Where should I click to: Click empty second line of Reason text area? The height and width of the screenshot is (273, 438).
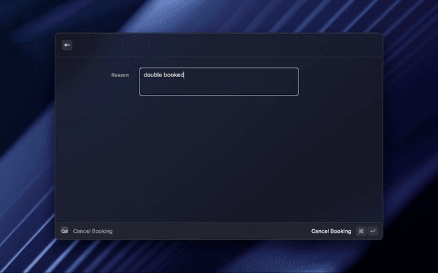[205, 86]
